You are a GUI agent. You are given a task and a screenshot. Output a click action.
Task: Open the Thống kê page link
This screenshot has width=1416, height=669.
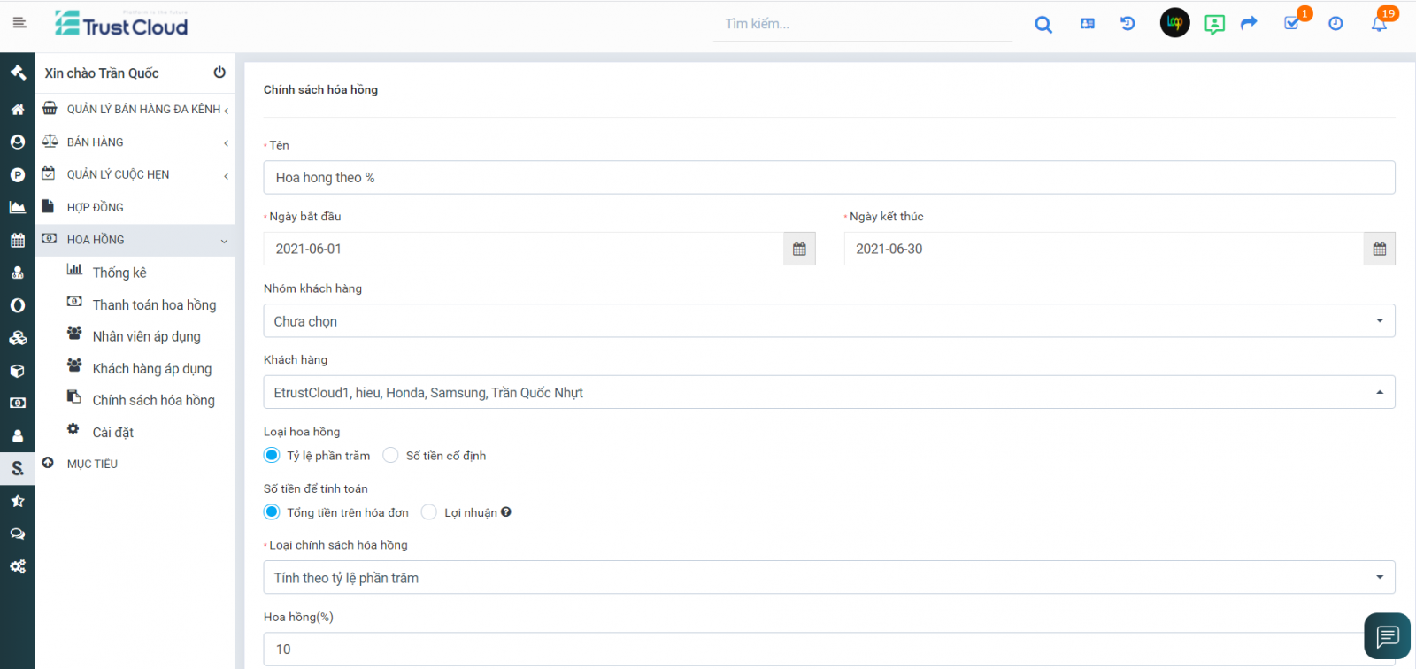pos(119,273)
